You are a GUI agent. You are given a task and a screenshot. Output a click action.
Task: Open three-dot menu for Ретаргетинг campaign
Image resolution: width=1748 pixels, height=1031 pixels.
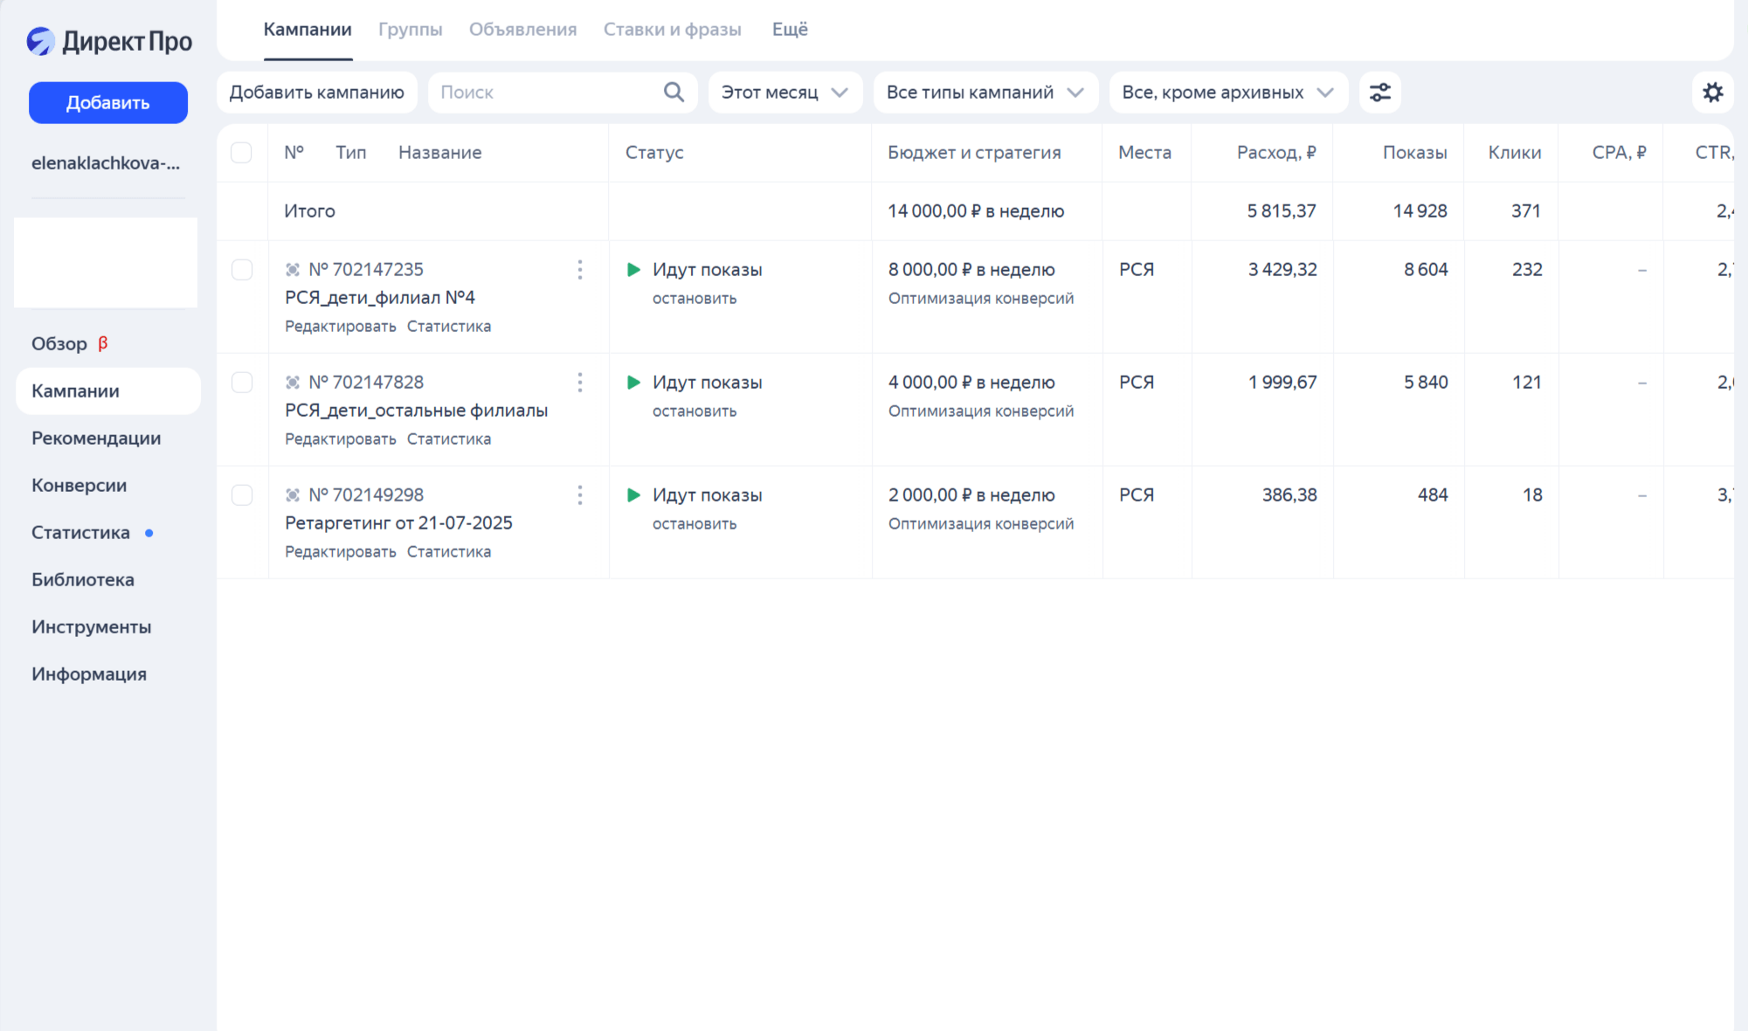point(580,495)
